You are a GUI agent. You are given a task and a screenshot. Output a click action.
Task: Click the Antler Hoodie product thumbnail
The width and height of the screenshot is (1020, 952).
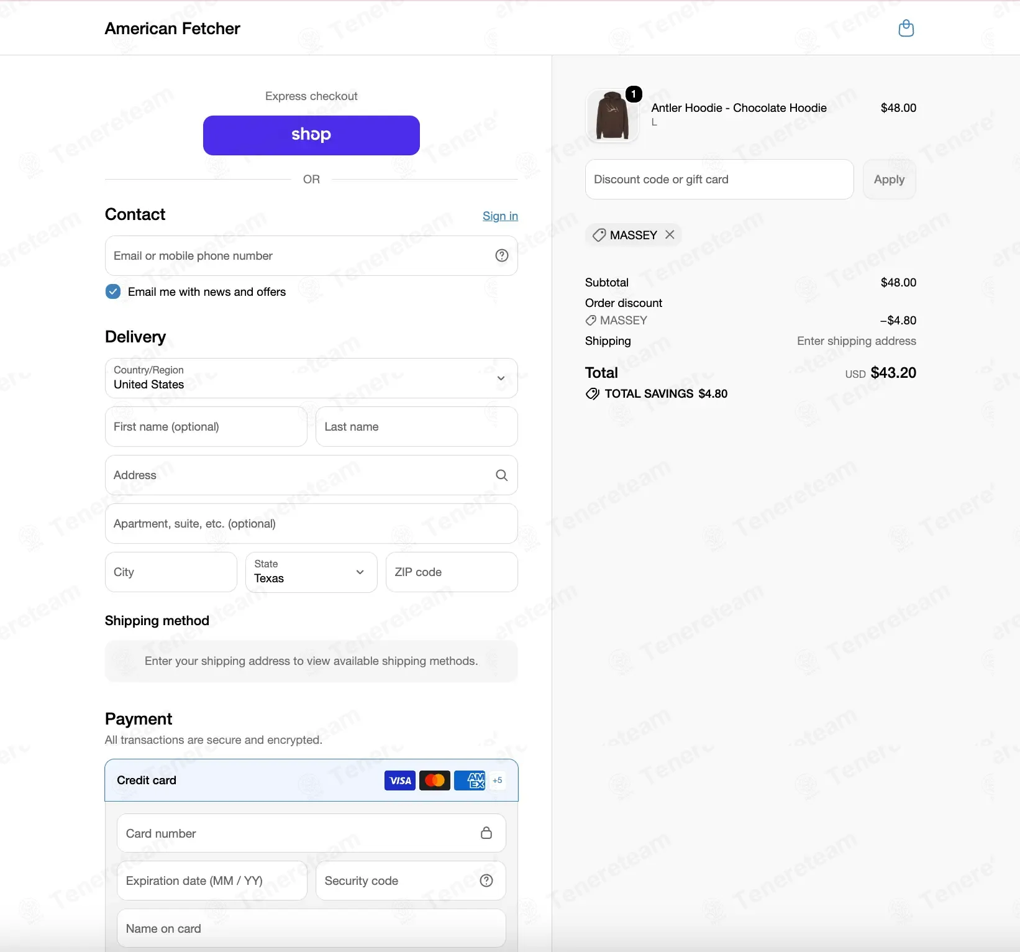(x=612, y=116)
